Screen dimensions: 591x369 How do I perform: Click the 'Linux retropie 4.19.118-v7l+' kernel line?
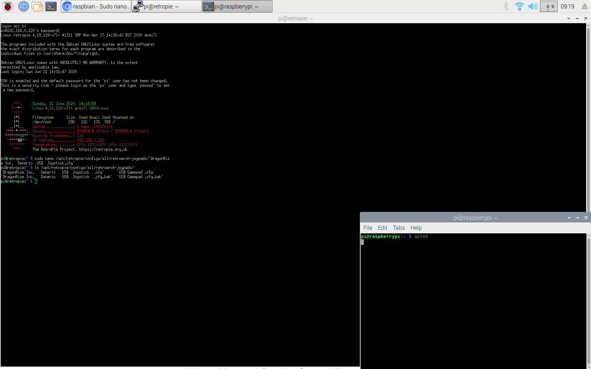click(x=79, y=35)
